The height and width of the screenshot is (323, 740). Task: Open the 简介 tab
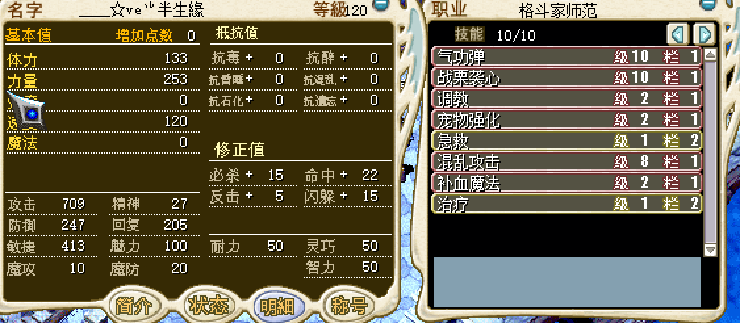pos(133,306)
